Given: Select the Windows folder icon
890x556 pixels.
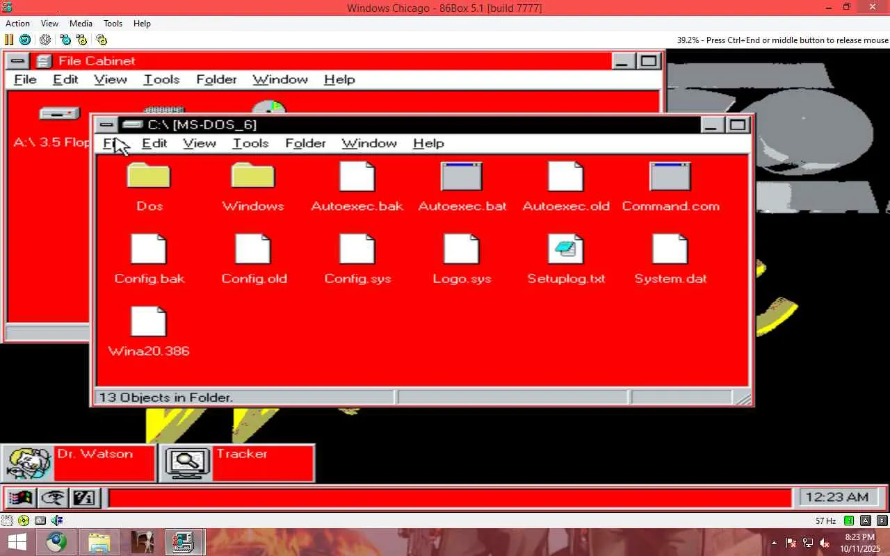Looking at the screenshot, I should (253, 176).
